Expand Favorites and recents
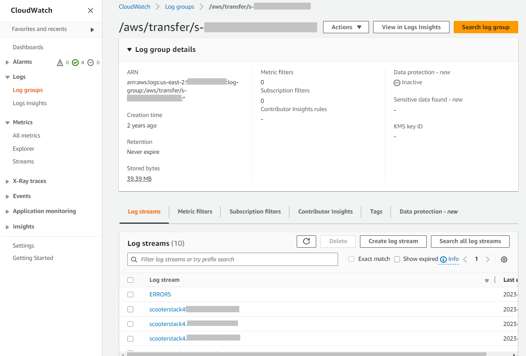 92,30
